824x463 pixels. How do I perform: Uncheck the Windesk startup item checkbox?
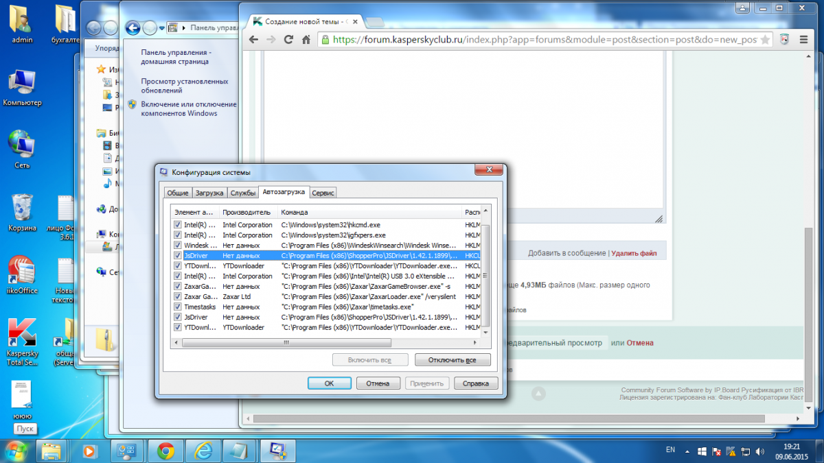178,245
